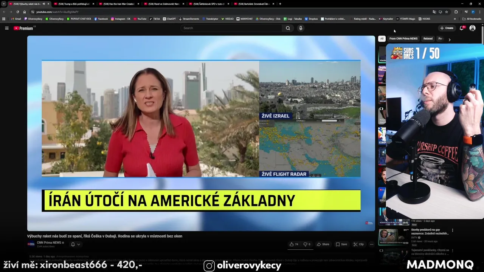Switch to 'Has the Iran War Created' tab
This screenshot has width=484, height=272.
click(119, 4)
